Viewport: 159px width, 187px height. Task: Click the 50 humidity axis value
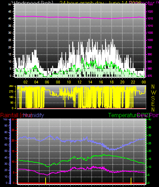tap(6, 151)
